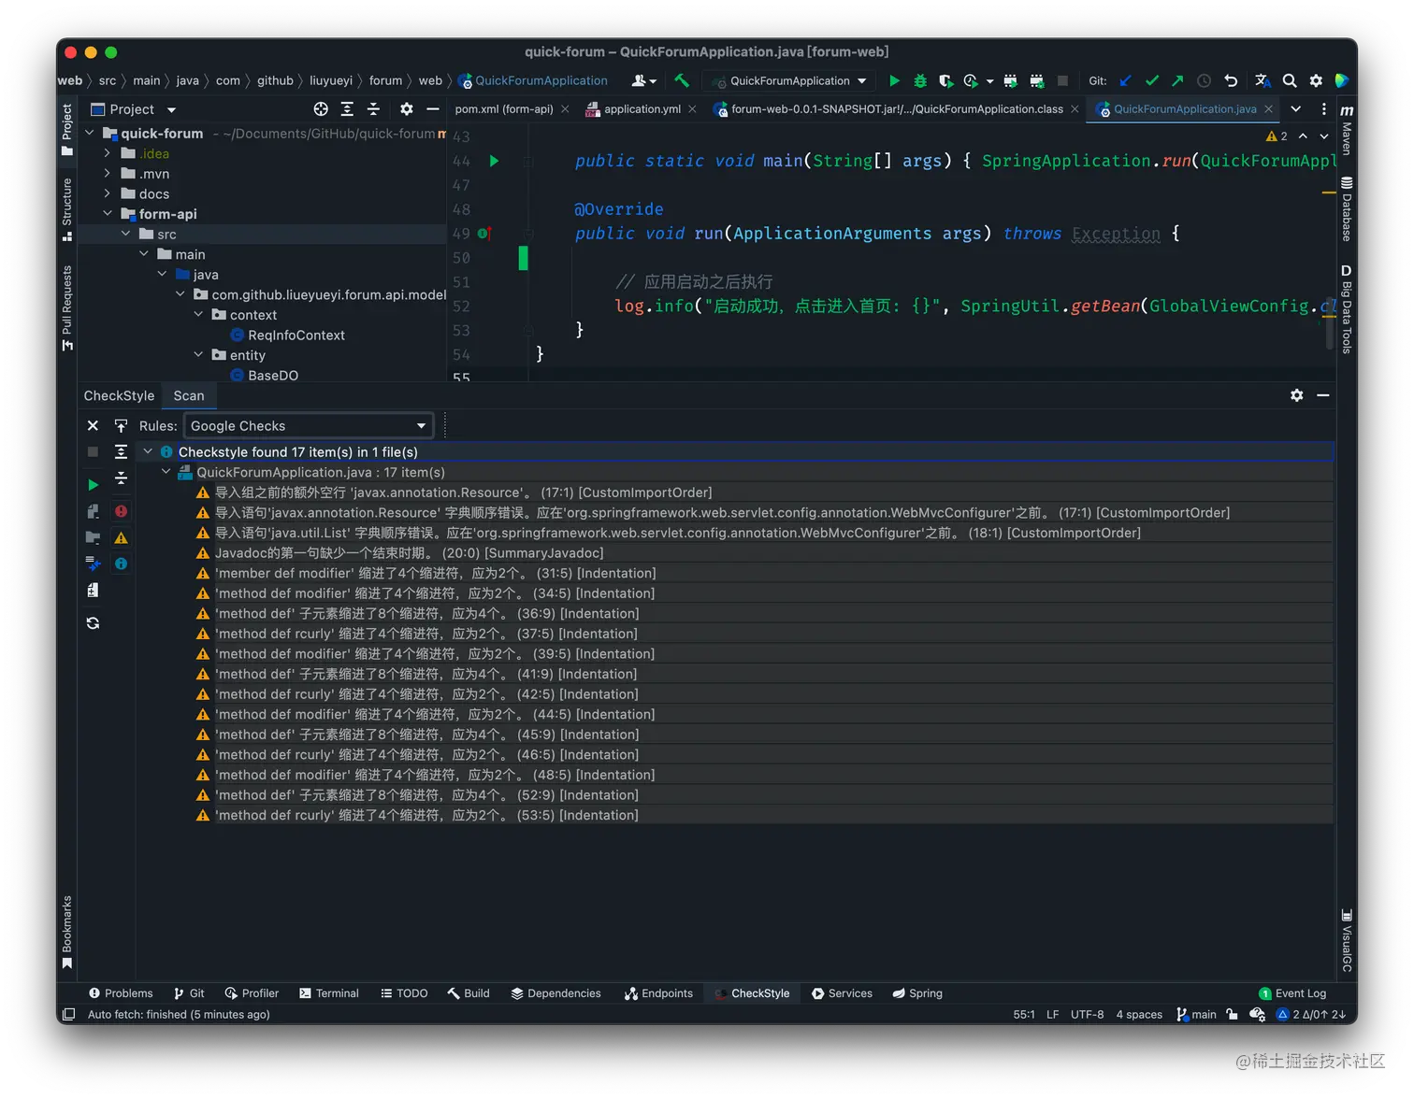Collapse QuickForumApplication.java results node
This screenshot has width=1414, height=1099.
166,472
